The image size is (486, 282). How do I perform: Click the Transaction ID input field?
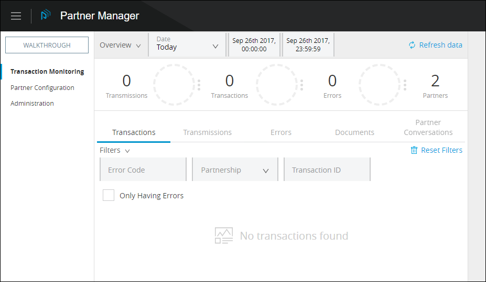[327, 170]
